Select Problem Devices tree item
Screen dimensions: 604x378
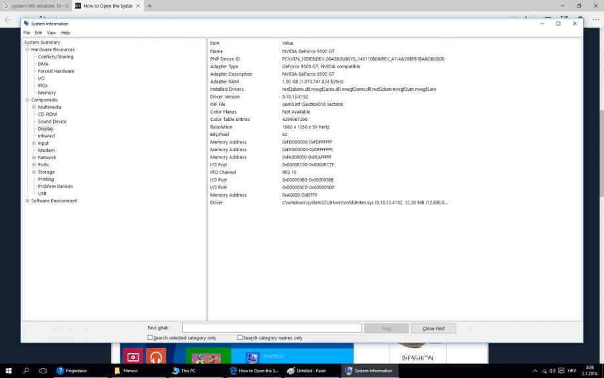pyautogui.click(x=55, y=186)
